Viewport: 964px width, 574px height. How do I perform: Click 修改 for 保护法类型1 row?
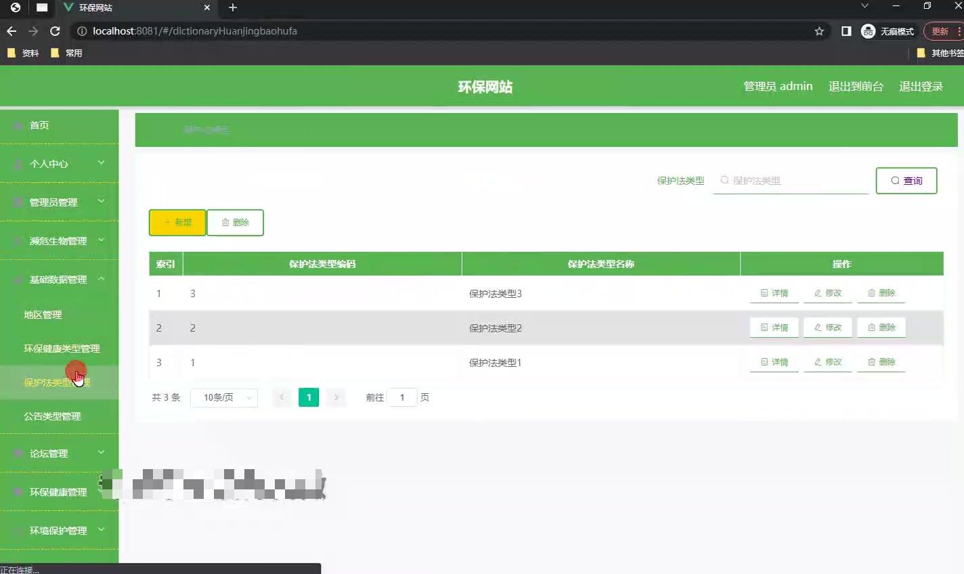pos(827,362)
